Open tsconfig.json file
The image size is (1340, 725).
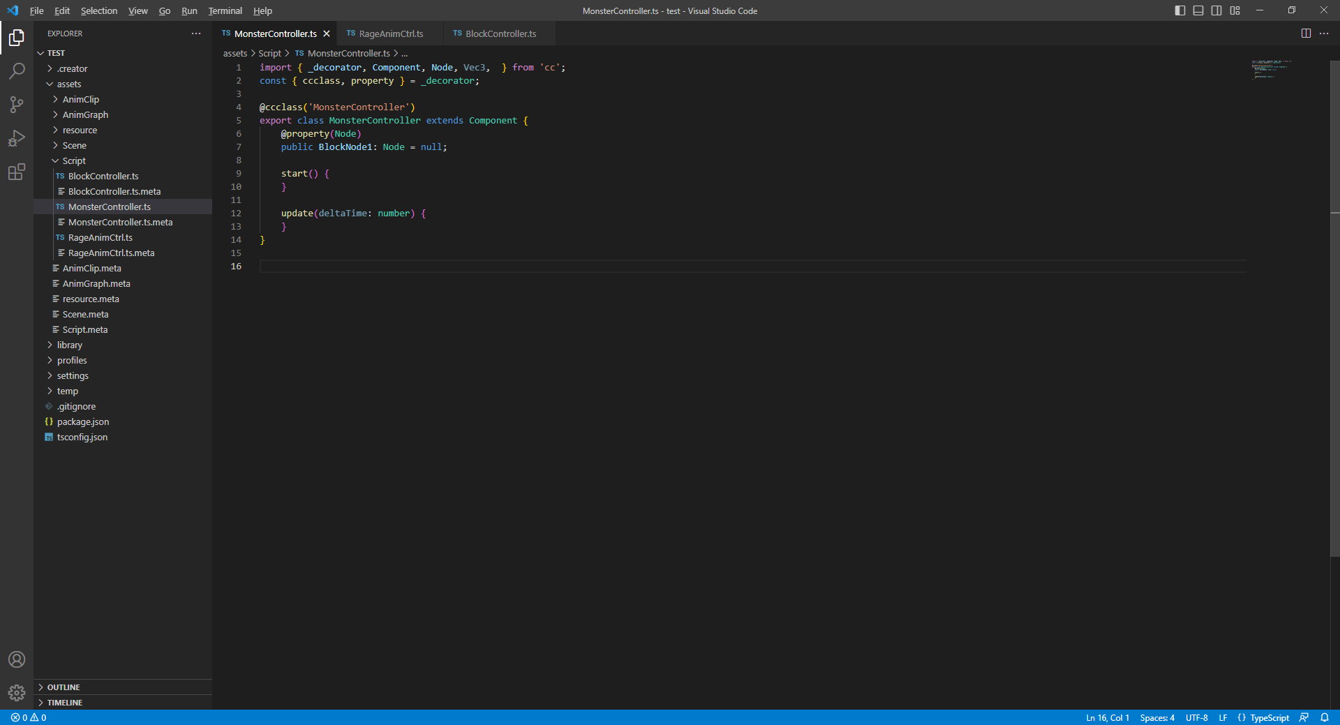pos(123,437)
